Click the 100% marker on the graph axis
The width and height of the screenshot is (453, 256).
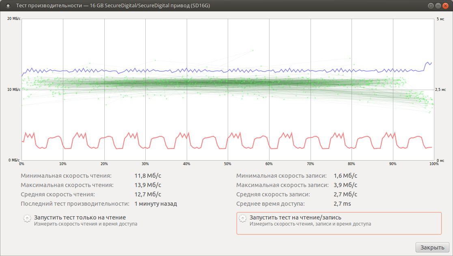434,164
